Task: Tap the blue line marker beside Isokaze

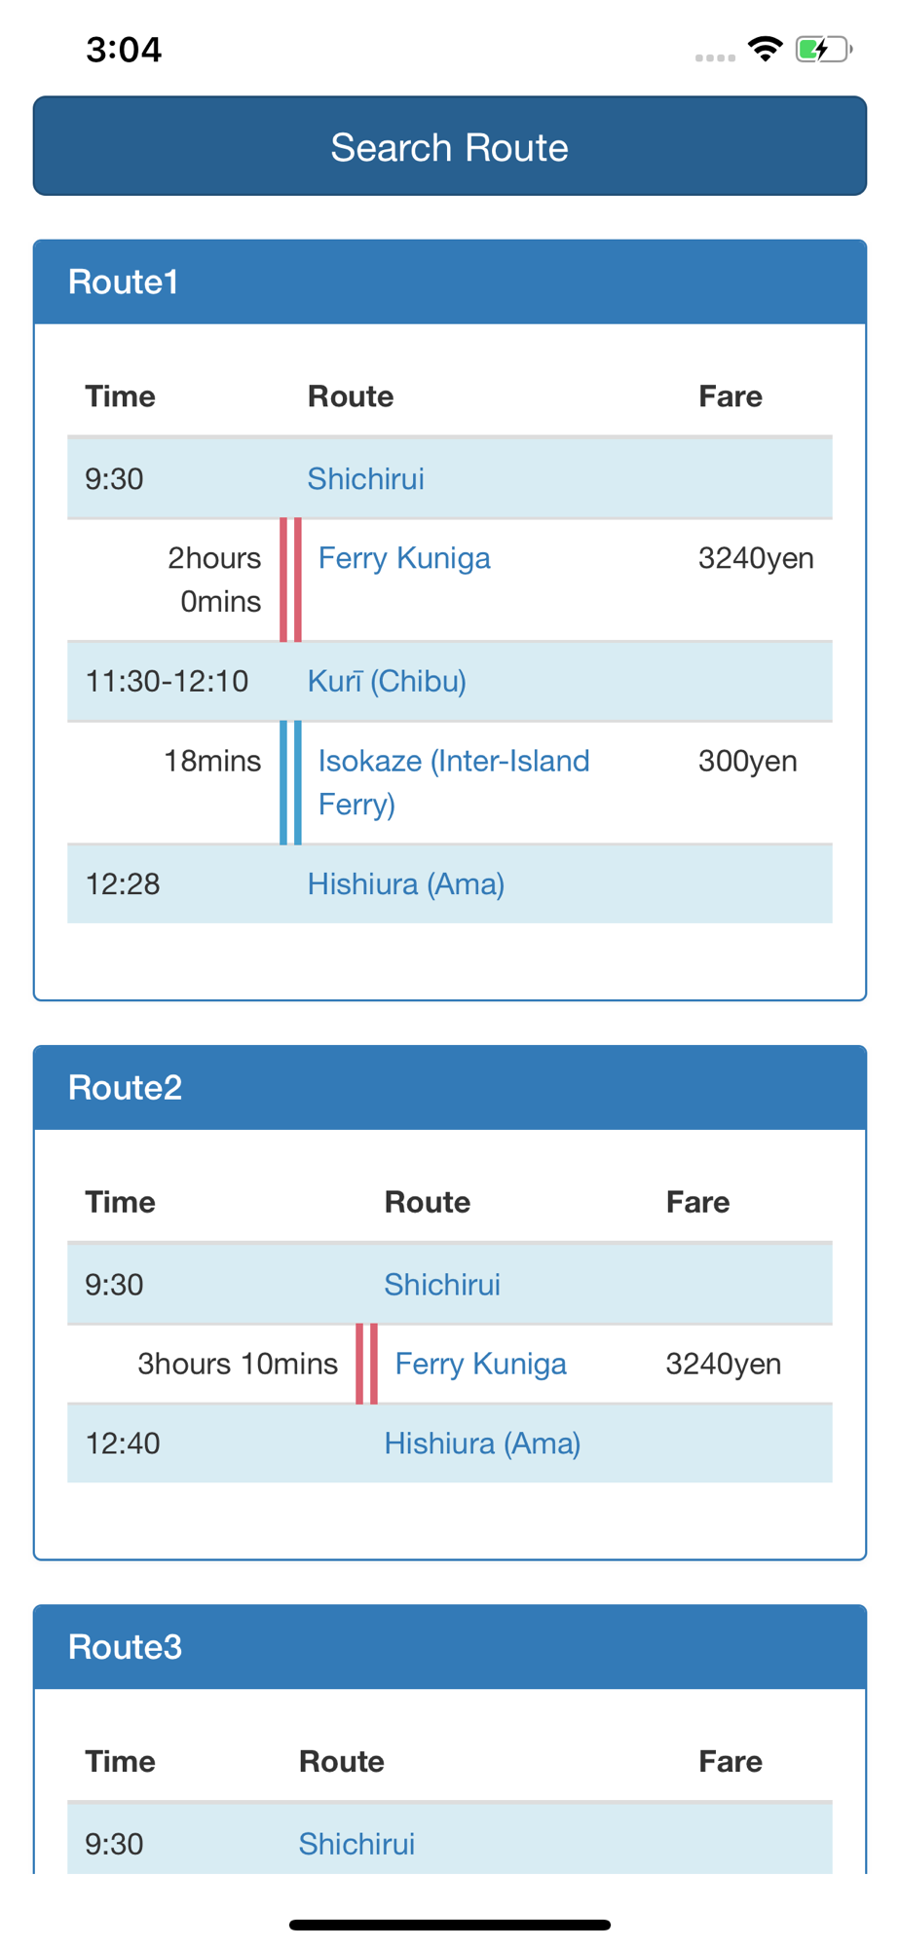Action: pos(290,782)
